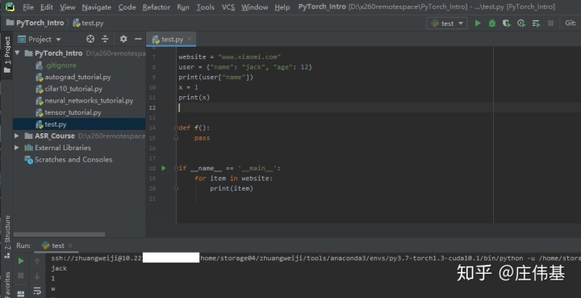The height and width of the screenshot is (298, 581).
Task: Expand the ASR_Course folder
Action: click(x=17, y=136)
